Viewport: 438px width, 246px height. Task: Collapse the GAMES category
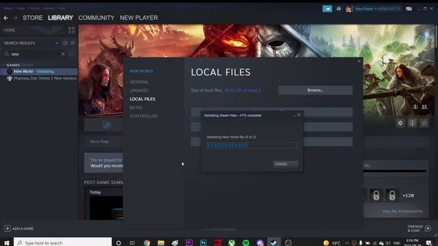click(4, 65)
